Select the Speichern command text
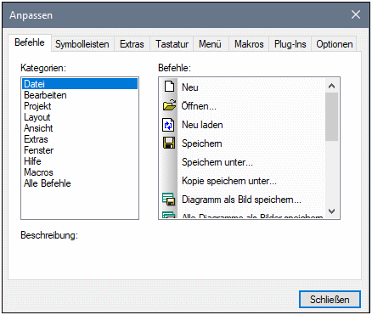The height and width of the screenshot is (315, 372). click(x=202, y=143)
